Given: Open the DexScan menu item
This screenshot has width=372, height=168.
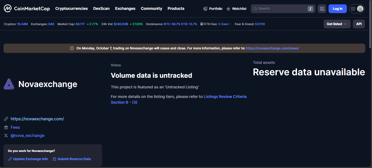Looking at the screenshot, I should point(101,8).
